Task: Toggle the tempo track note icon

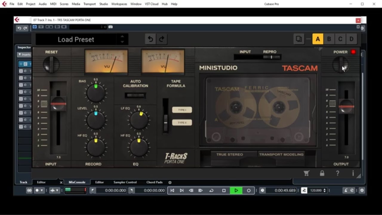Action: pyautogui.click(x=304, y=191)
